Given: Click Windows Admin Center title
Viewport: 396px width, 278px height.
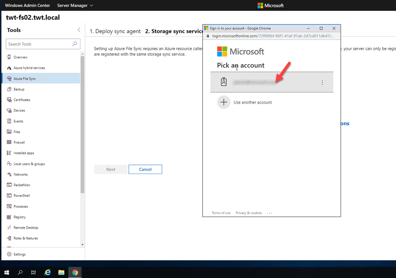Looking at the screenshot, I should pyautogui.click(x=27, y=5).
